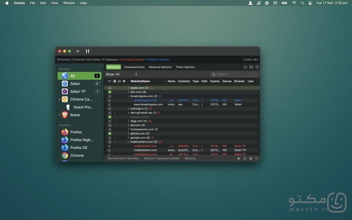Switch to the Unwanted Data tab
This screenshot has height=220, width=352.
[134, 67]
